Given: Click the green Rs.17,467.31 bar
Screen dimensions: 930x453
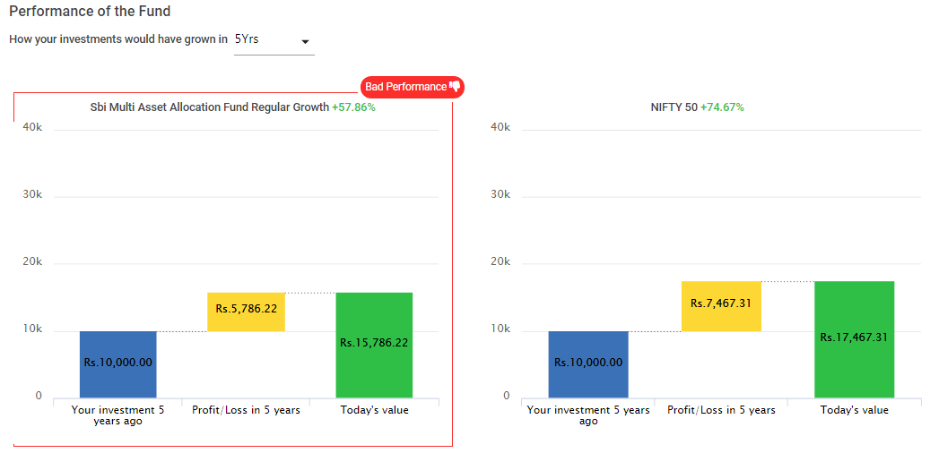Looking at the screenshot, I should [x=854, y=339].
